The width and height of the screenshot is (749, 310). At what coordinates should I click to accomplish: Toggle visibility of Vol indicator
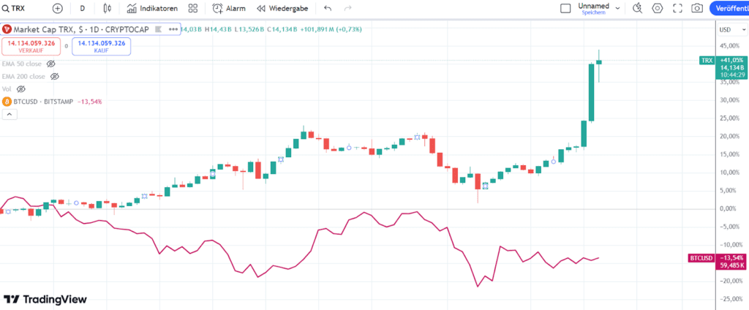tap(20, 89)
